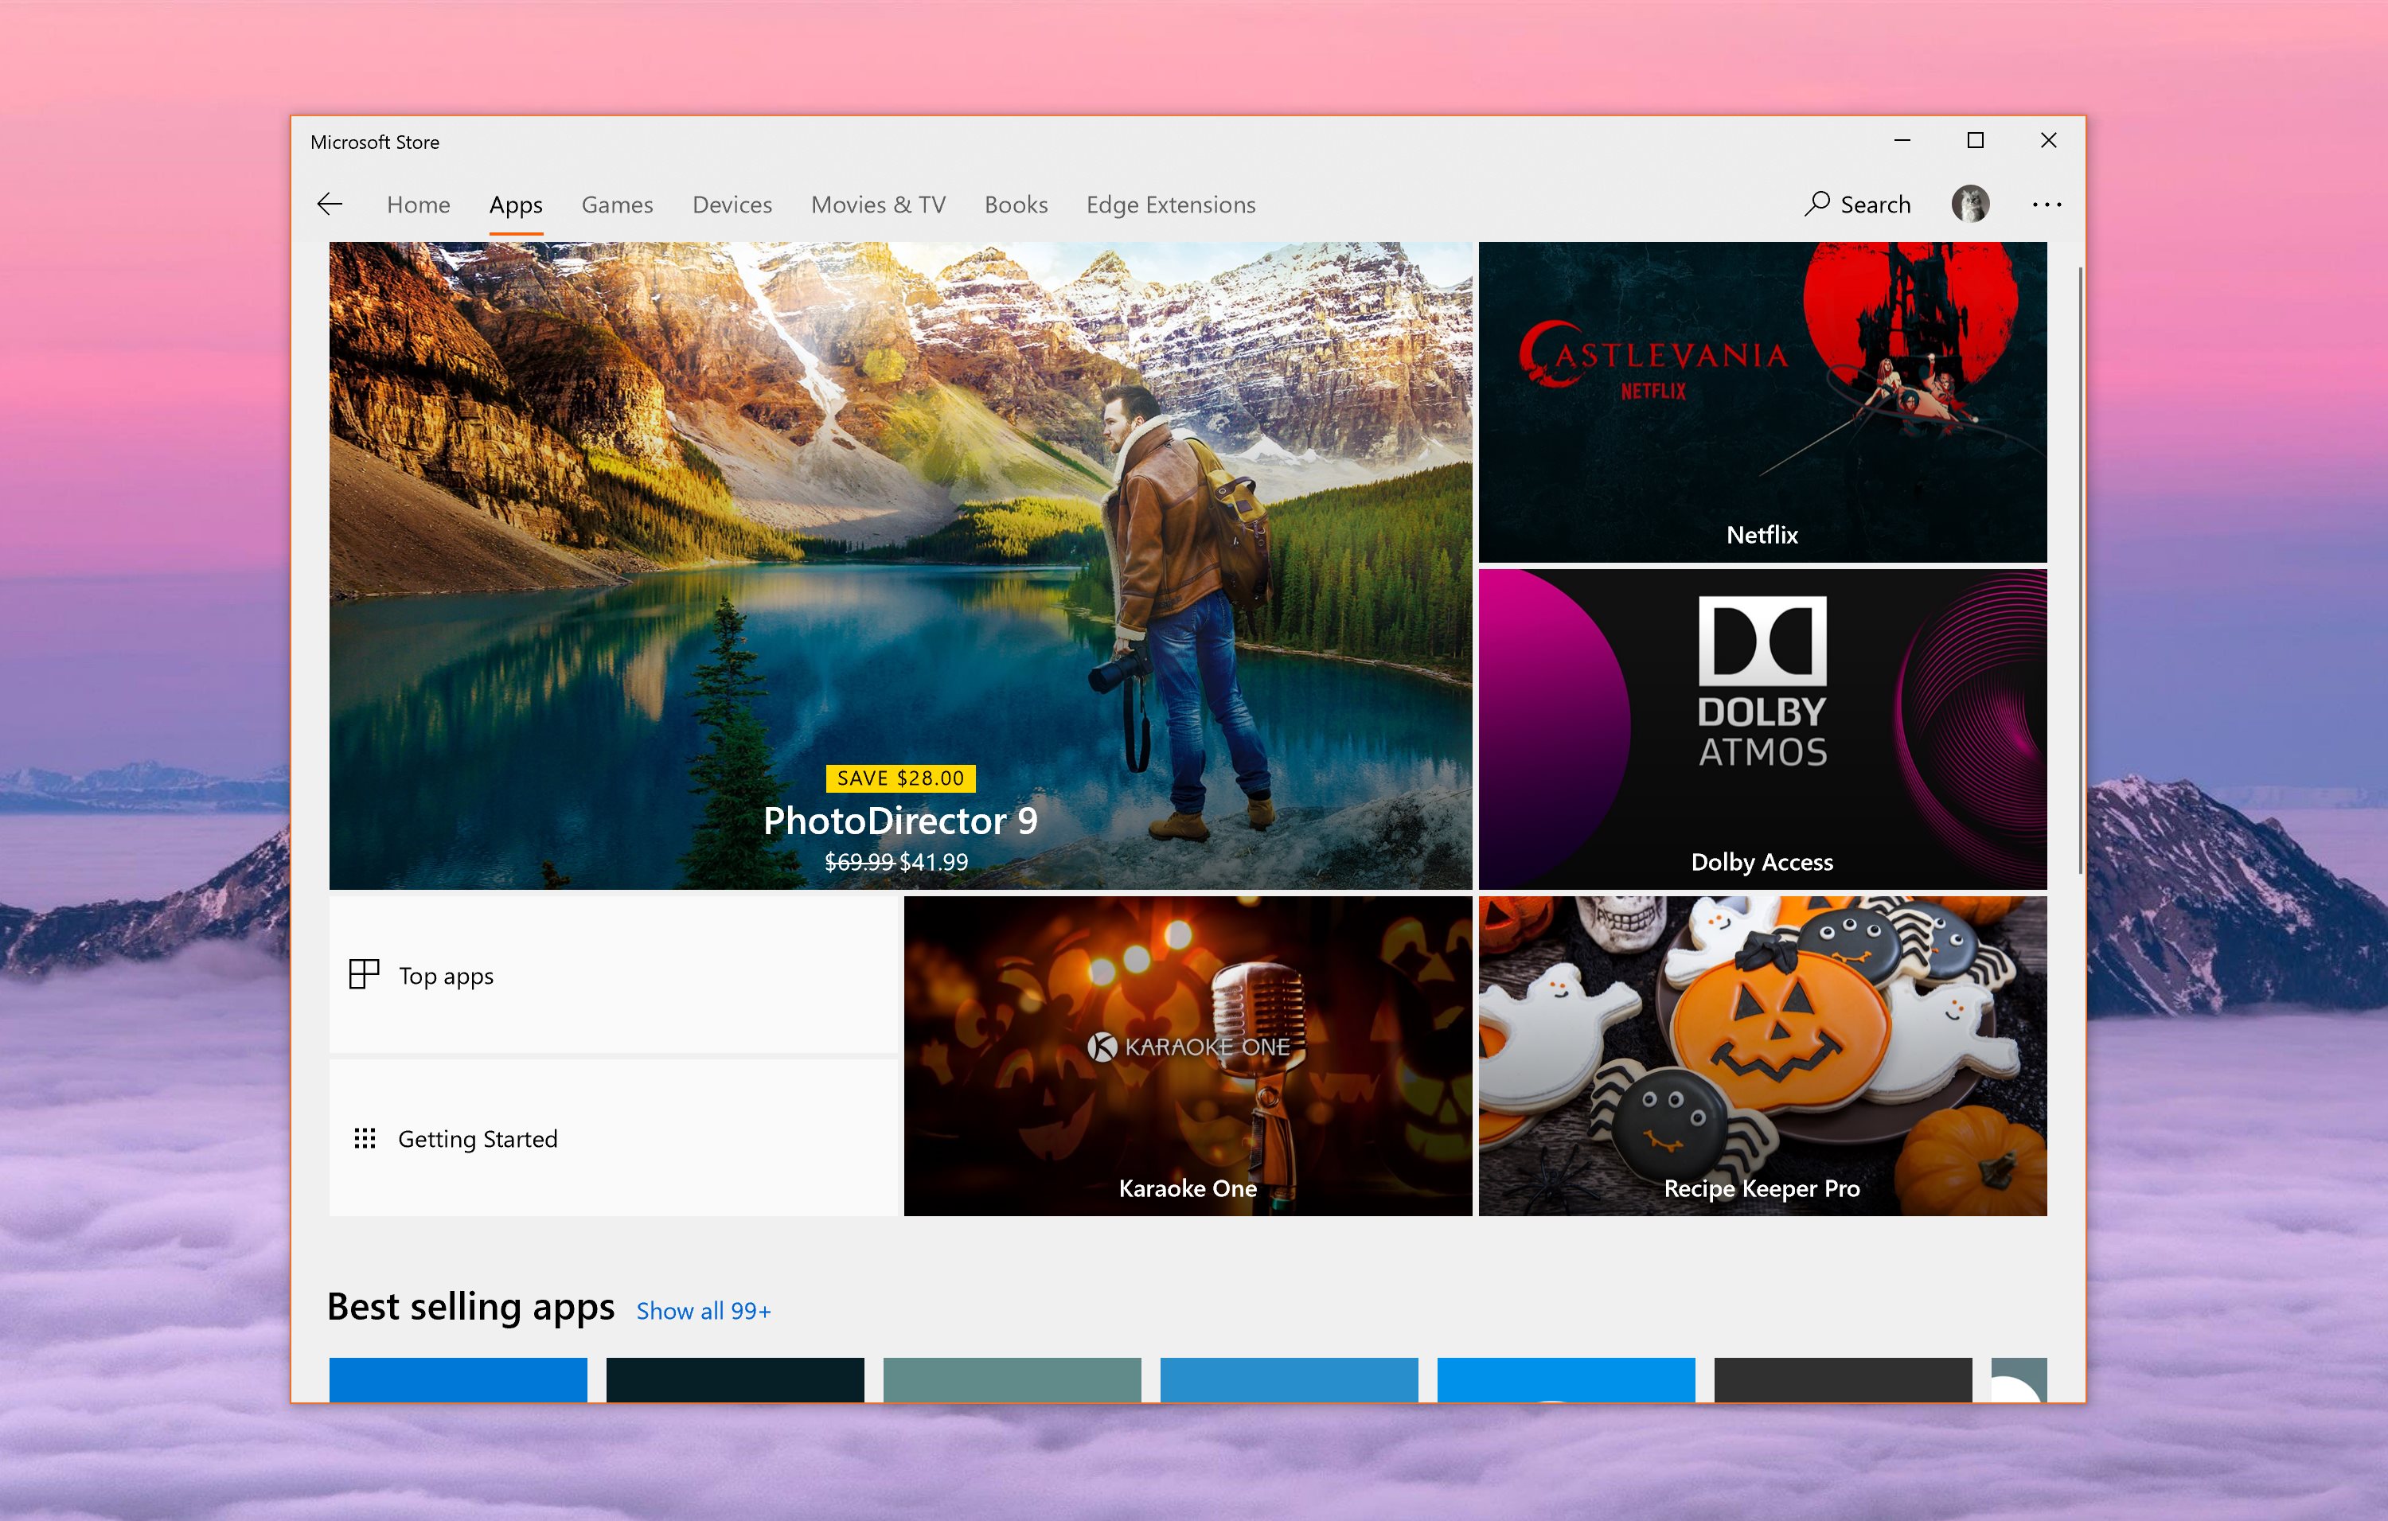Image resolution: width=2388 pixels, height=1521 pixels.
Task: Click the Top apps grid icon
Action: [364, 973]
